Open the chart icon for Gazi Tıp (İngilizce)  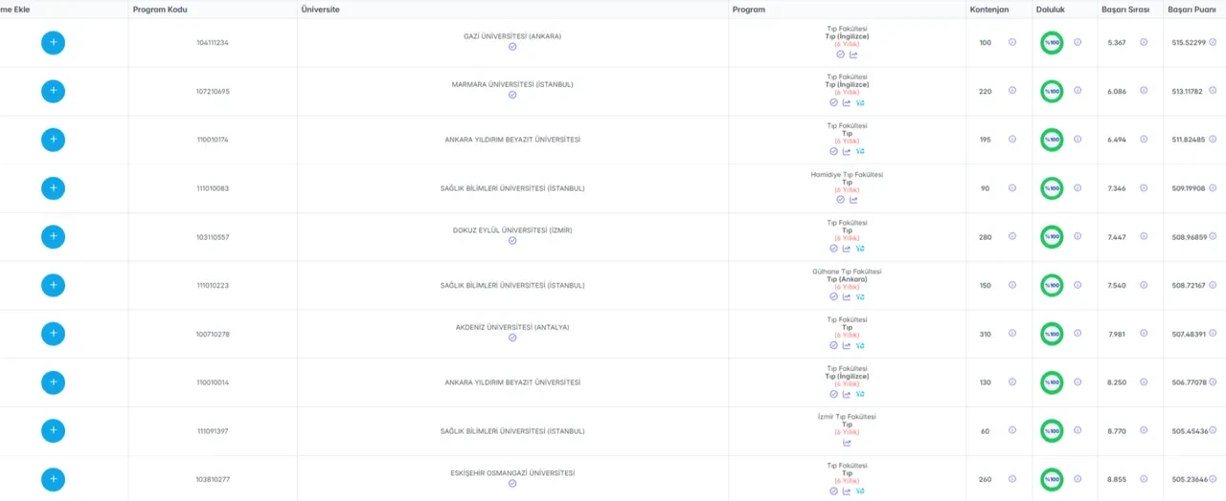click(x=853, y=54)
